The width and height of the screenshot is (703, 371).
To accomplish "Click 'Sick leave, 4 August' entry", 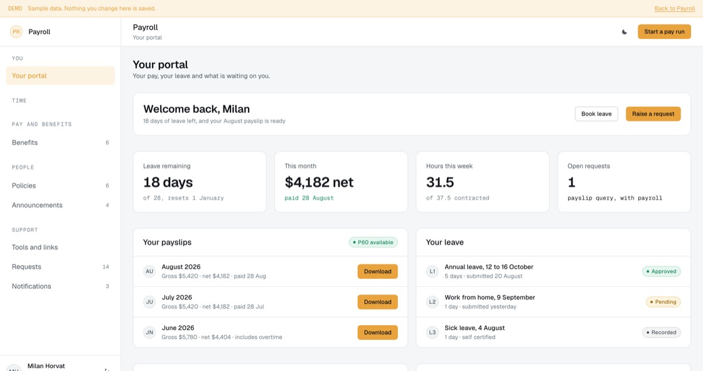I will coord(475,328).
